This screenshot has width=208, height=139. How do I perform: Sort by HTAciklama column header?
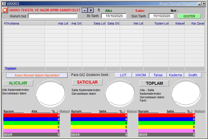tap(24, 23)
